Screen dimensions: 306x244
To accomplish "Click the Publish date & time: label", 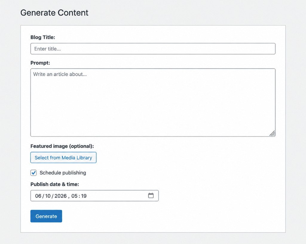I will coord(55,184).
